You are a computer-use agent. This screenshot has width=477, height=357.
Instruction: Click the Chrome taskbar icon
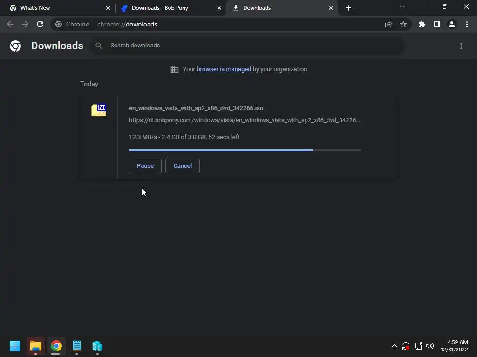pyautogui.click(x=56, y=346)
